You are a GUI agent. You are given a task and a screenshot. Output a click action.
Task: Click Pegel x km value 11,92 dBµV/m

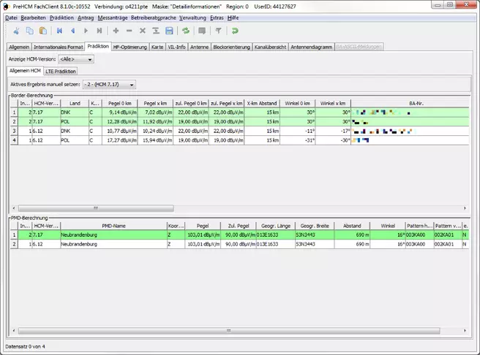[156, 121]
